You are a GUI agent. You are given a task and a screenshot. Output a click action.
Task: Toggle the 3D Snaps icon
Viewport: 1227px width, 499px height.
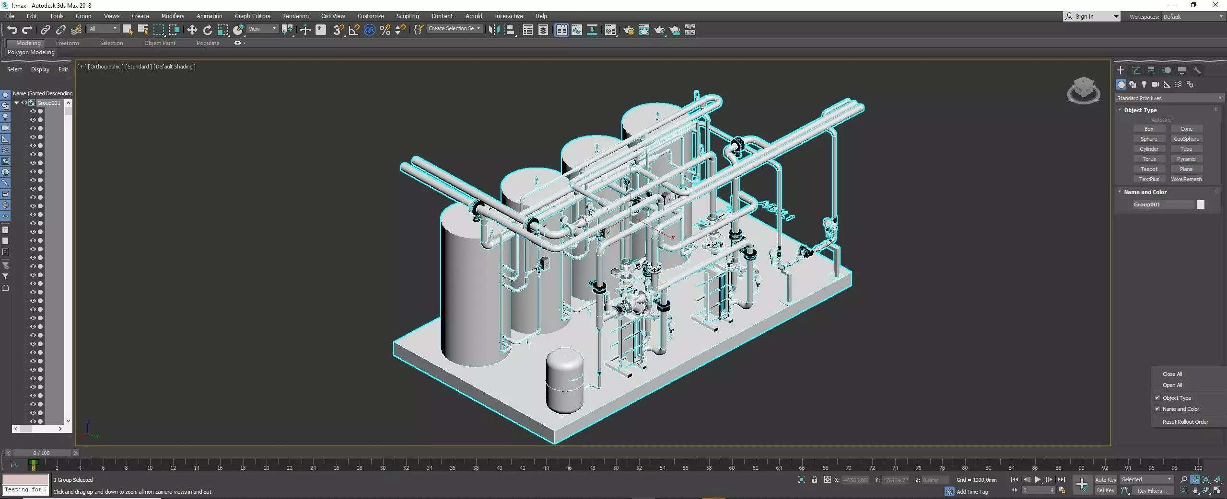[339, 30]
